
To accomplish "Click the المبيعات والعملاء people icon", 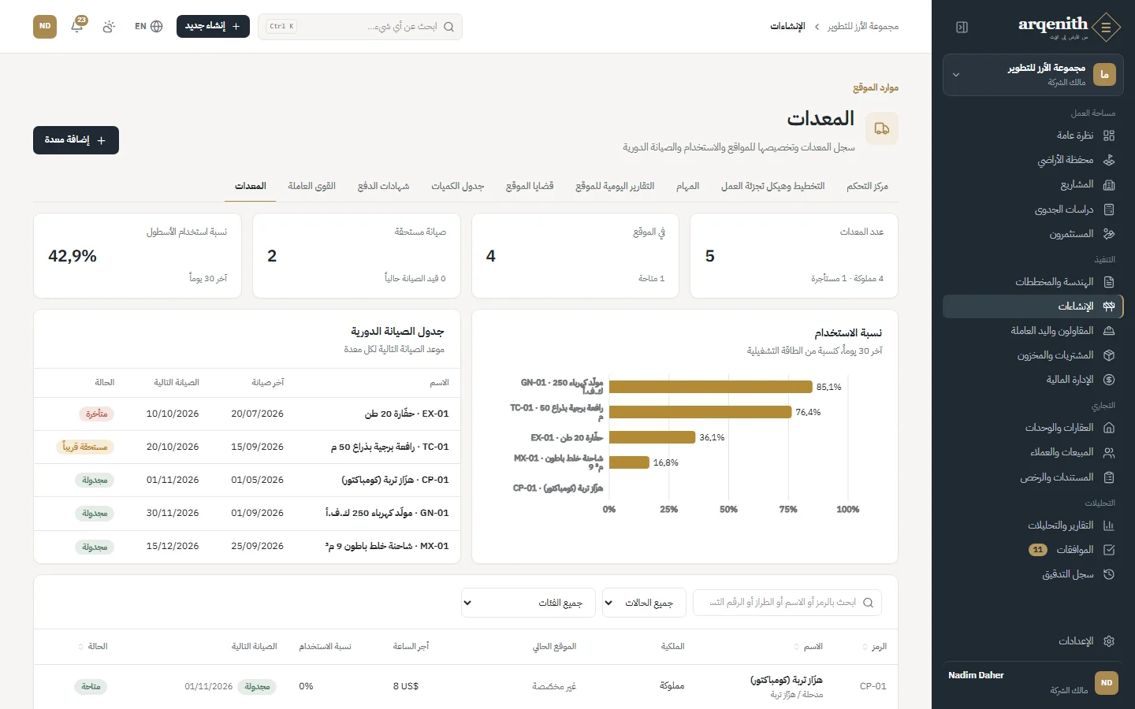I will pos(1109,452).
